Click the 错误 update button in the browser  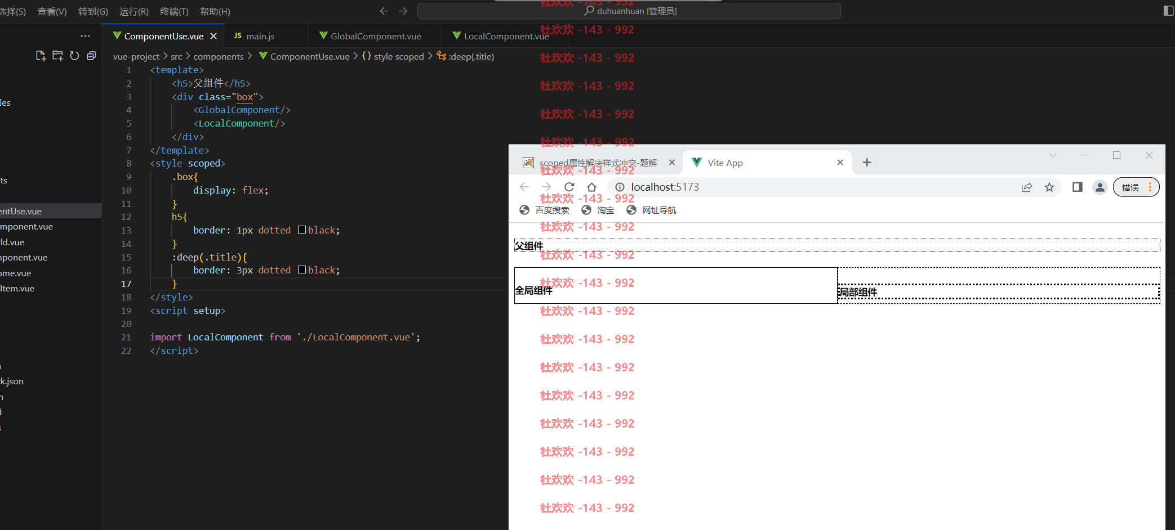pyautogui.click(x=1136, y=187)
